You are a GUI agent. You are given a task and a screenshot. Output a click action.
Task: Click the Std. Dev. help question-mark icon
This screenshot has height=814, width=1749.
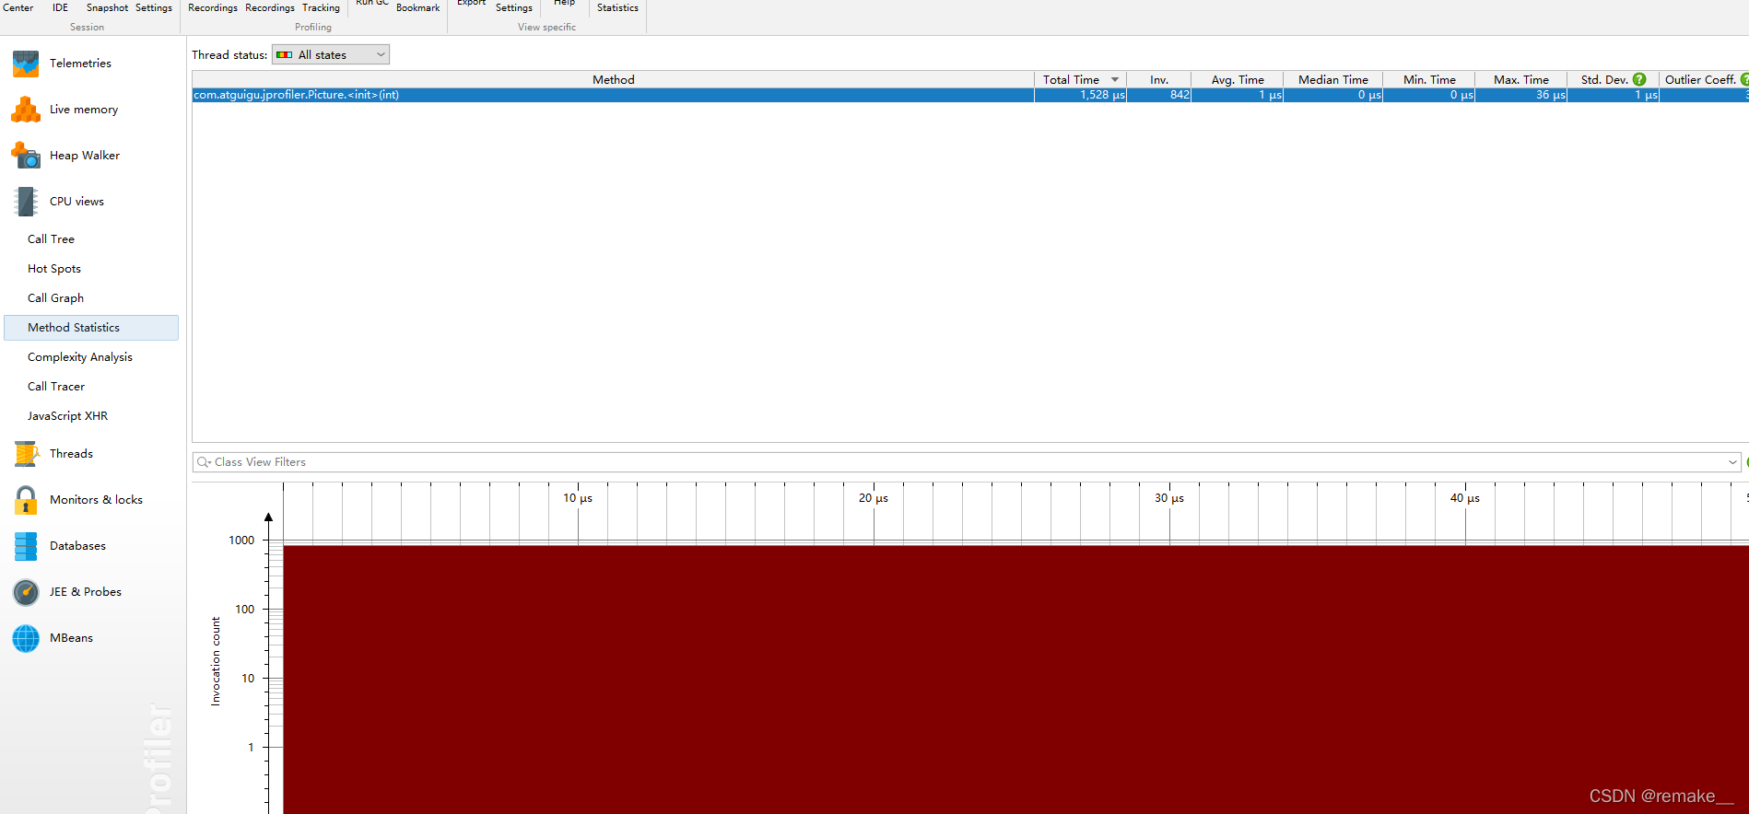tap(1639, 80)
